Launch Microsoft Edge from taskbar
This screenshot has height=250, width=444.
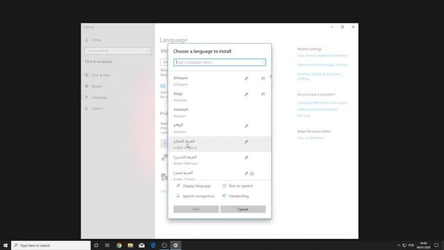coord(153,245)
